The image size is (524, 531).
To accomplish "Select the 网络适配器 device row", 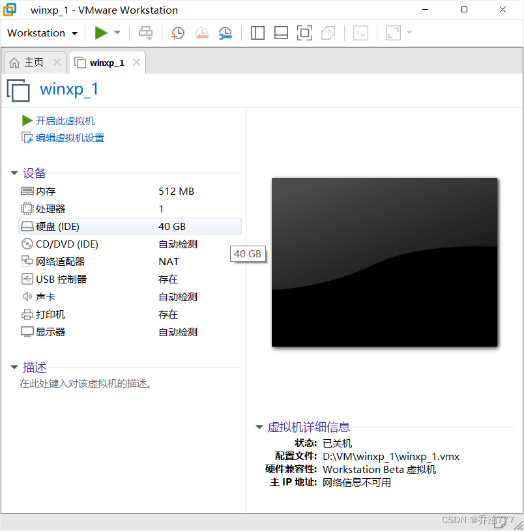I will point(130,262).
